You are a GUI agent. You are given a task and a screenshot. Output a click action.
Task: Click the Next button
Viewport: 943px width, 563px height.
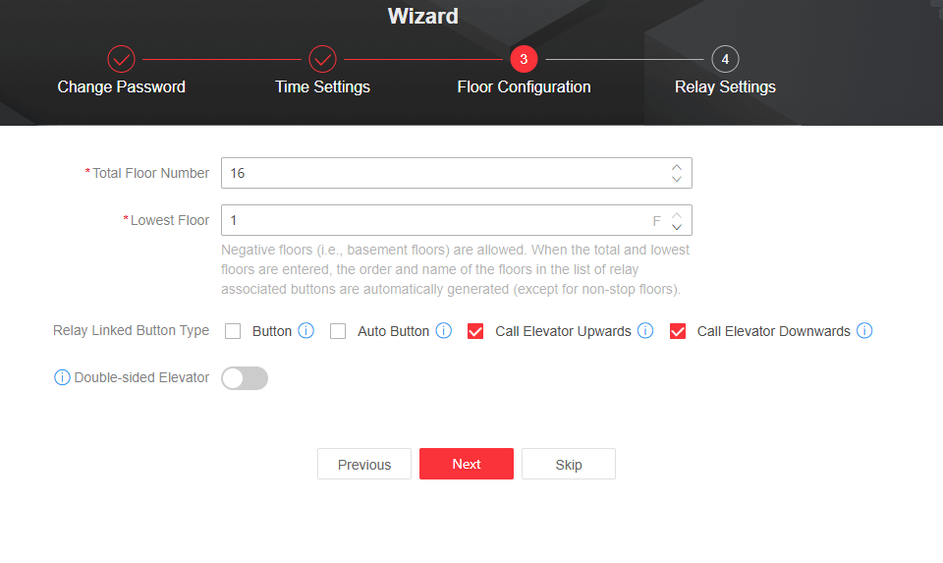coord(467,465)
